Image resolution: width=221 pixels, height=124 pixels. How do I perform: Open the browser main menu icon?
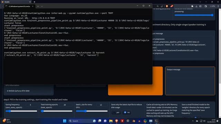pos(218,6)
